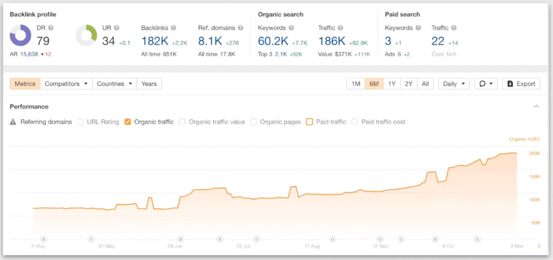Open the UR help tooltip icon
This screenshot has width=553, height=260.
click(117, 28)
